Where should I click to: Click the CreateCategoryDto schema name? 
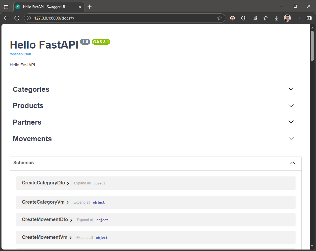tap(43, 183)
